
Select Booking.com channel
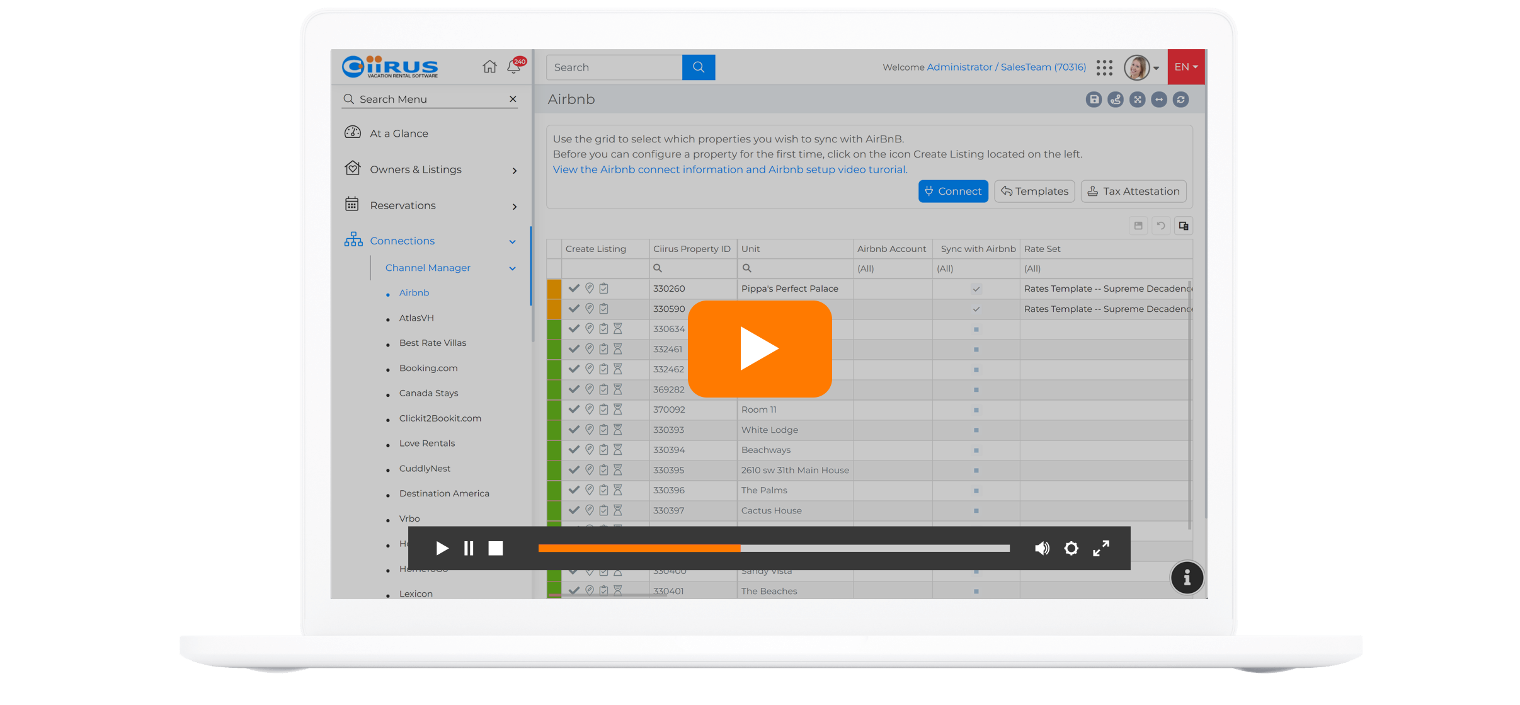[428, 368]
